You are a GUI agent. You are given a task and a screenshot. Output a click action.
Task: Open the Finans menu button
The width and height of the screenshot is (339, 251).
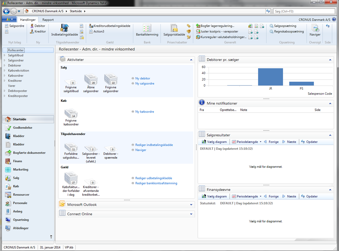pyautogui.click(x=28, y=161)
